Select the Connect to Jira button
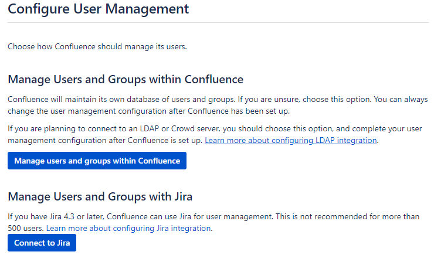Image resolution: width=434 pixels, height=255 pixels. pos(42,243)
